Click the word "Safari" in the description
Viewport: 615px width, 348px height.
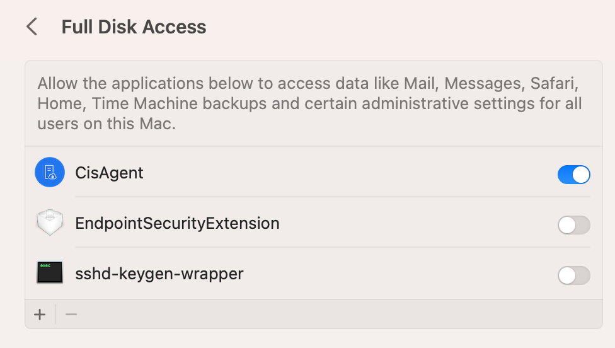point(554,83)
